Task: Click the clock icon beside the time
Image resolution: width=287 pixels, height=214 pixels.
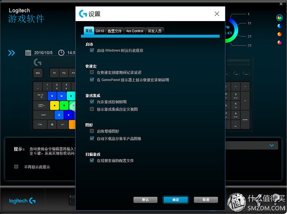Action: click(61, 53)
